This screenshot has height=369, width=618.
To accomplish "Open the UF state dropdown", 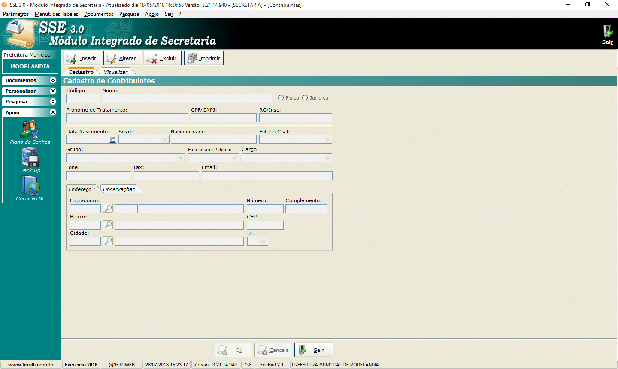I will [x=264, y=242].
